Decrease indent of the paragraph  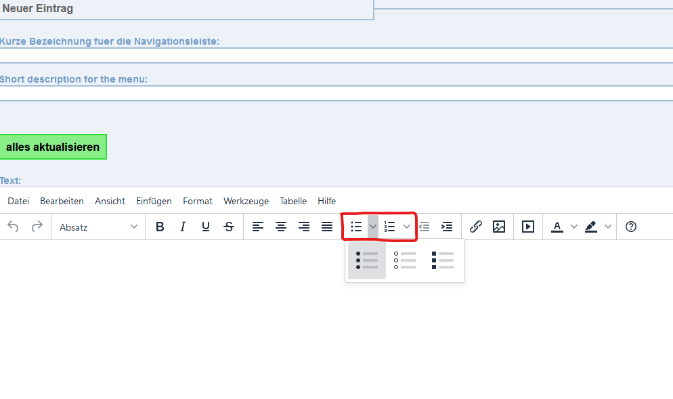click(425, 227)
